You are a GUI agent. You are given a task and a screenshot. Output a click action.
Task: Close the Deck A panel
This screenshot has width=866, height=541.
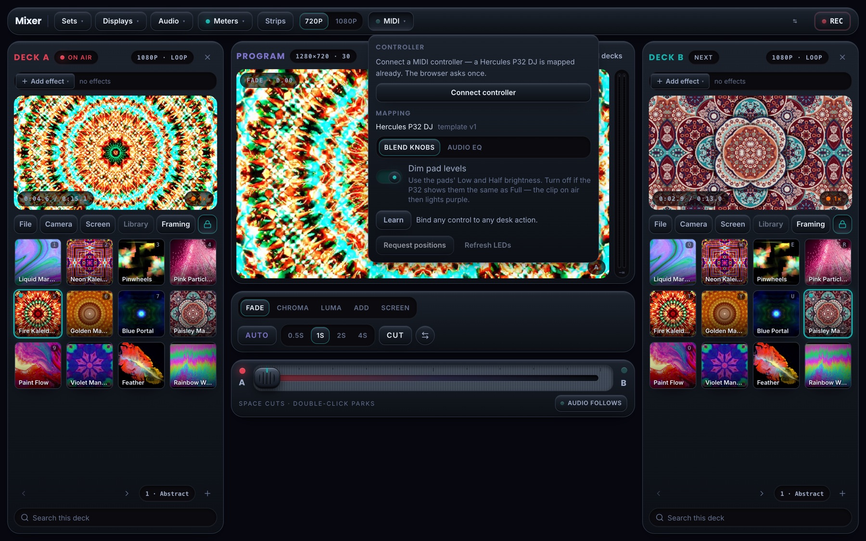point(207,57)
